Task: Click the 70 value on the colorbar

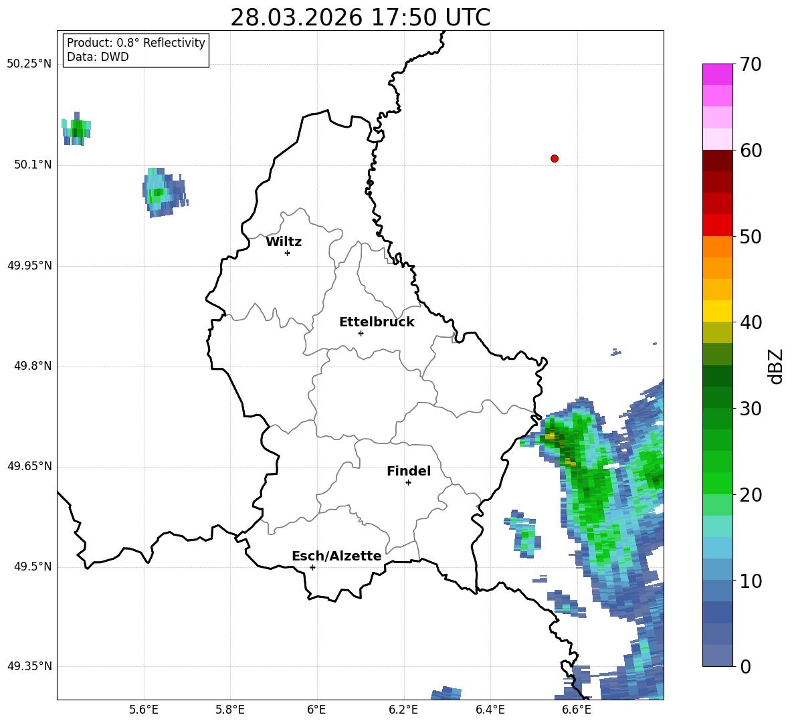Action: tap(751, 64)
